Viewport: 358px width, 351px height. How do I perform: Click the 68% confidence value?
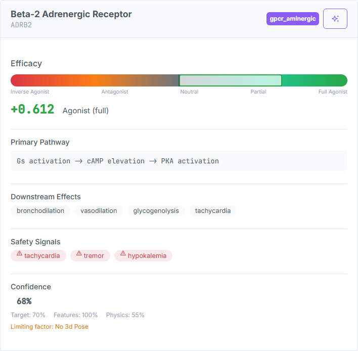pos(24,301)
